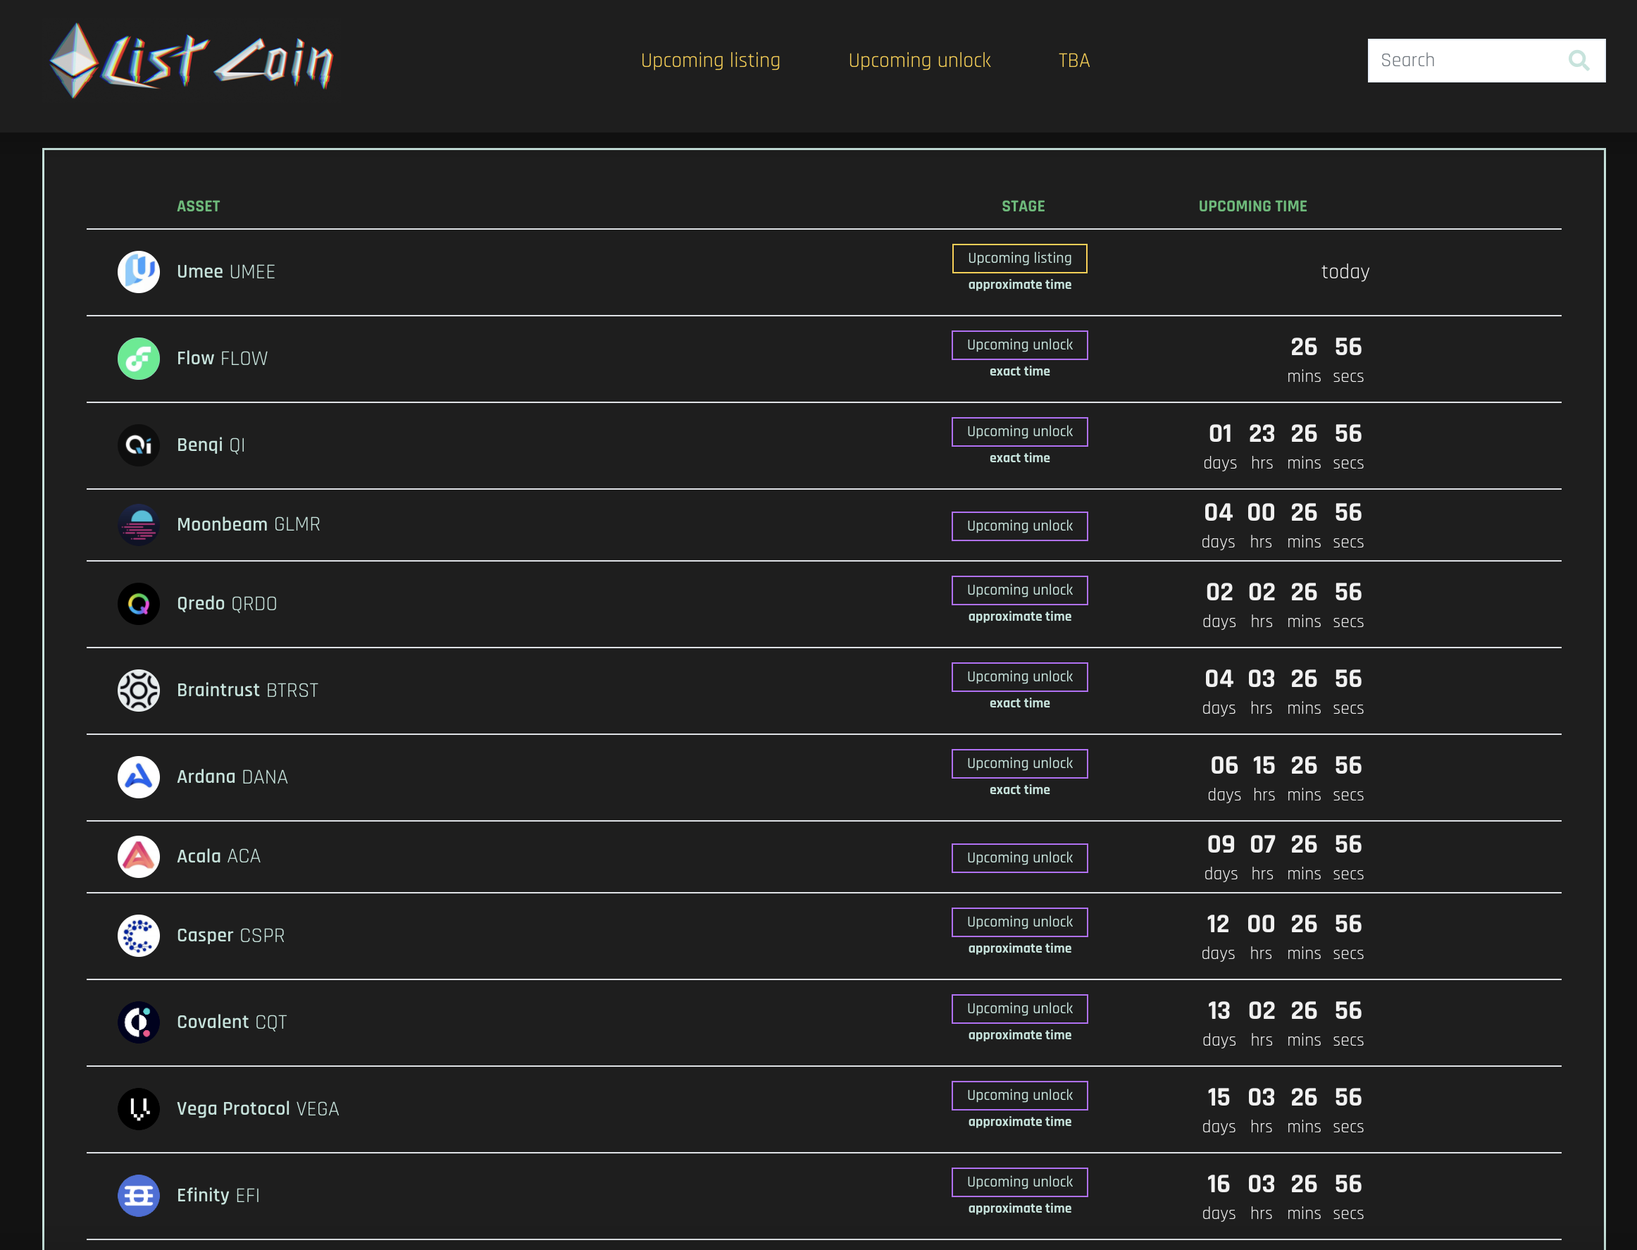Open the Upcoming listing menu item
Screen dimensions: 1637x1250
[710, 61]
